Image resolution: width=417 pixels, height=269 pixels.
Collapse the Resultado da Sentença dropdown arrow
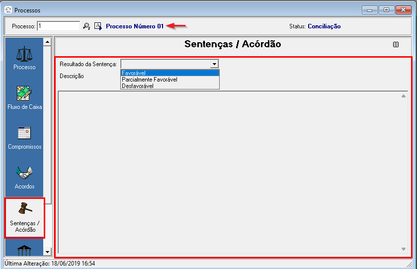click(214, 64)
